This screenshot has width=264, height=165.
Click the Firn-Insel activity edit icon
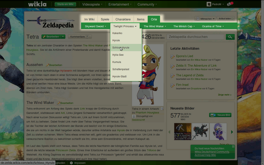click(x=172, y=85)
